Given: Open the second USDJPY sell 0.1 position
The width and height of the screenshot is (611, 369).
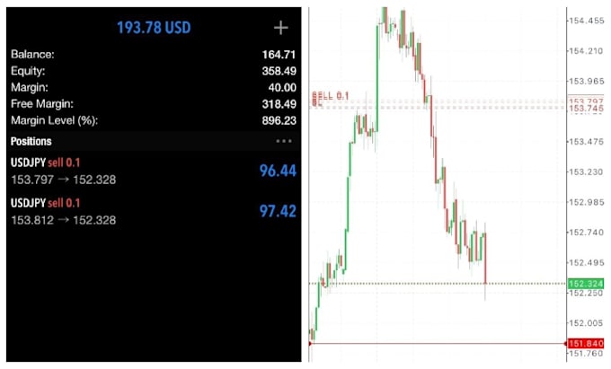Looking at the screenshot, I should point(154,211).
